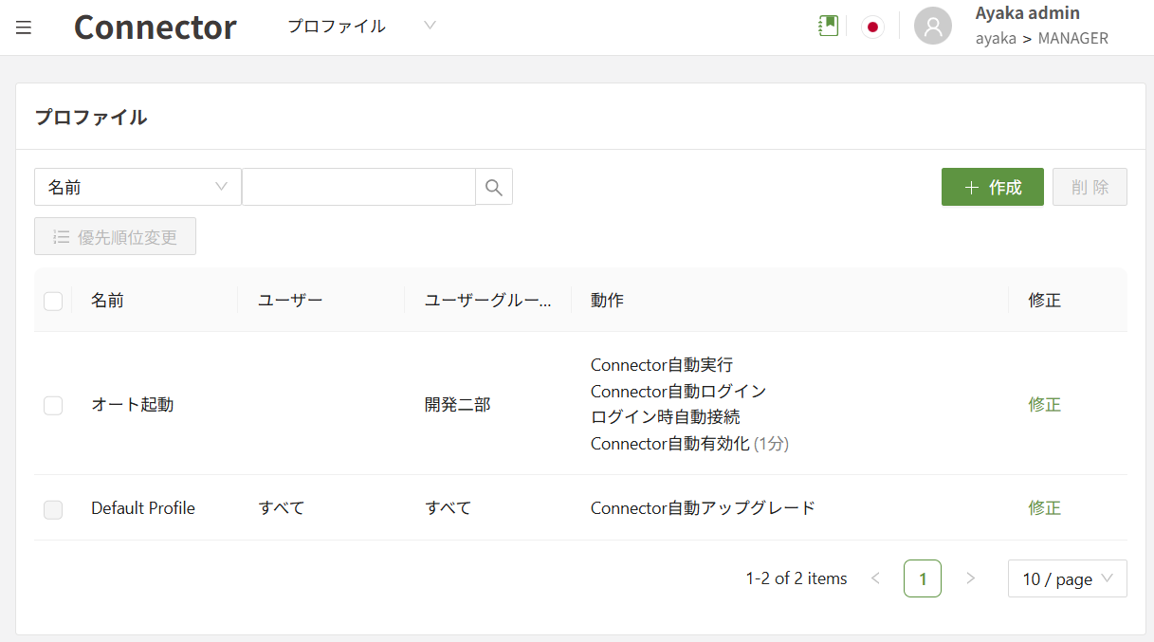
Task: Click the previous page arrow
Action: point(874,578)
